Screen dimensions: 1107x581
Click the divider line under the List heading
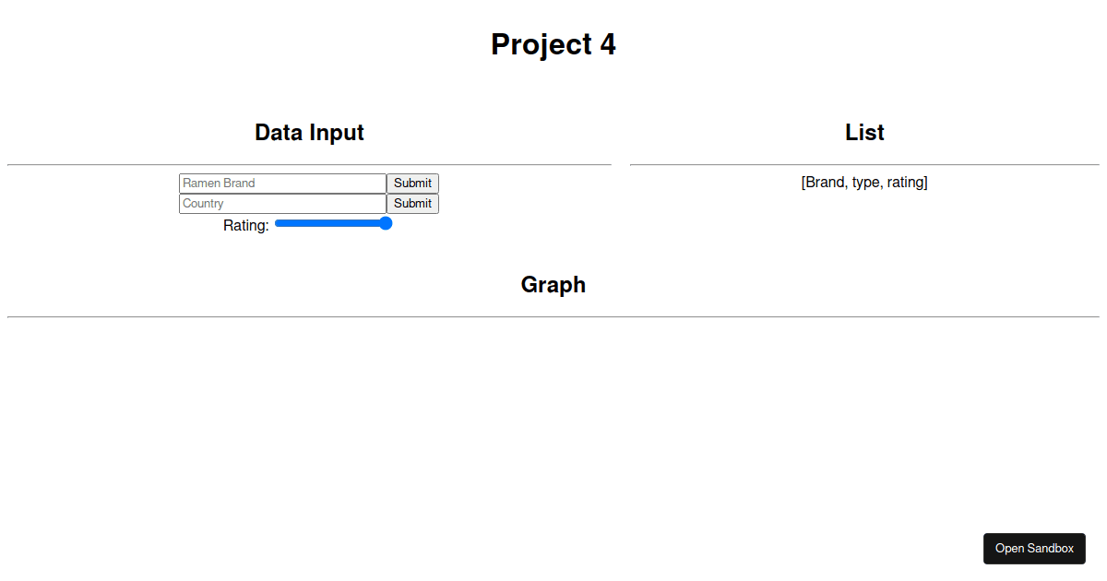864,163
